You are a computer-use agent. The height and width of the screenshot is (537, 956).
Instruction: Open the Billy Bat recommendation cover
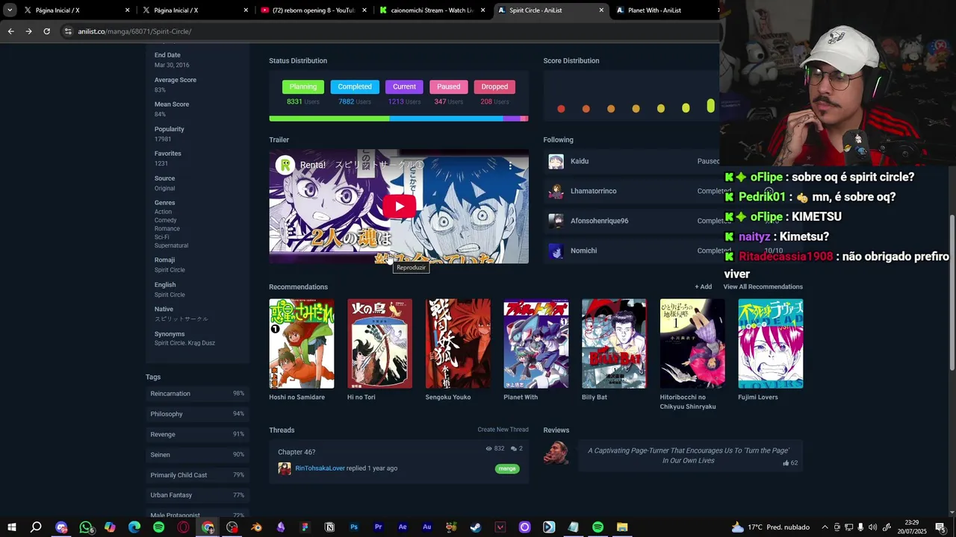614,344
